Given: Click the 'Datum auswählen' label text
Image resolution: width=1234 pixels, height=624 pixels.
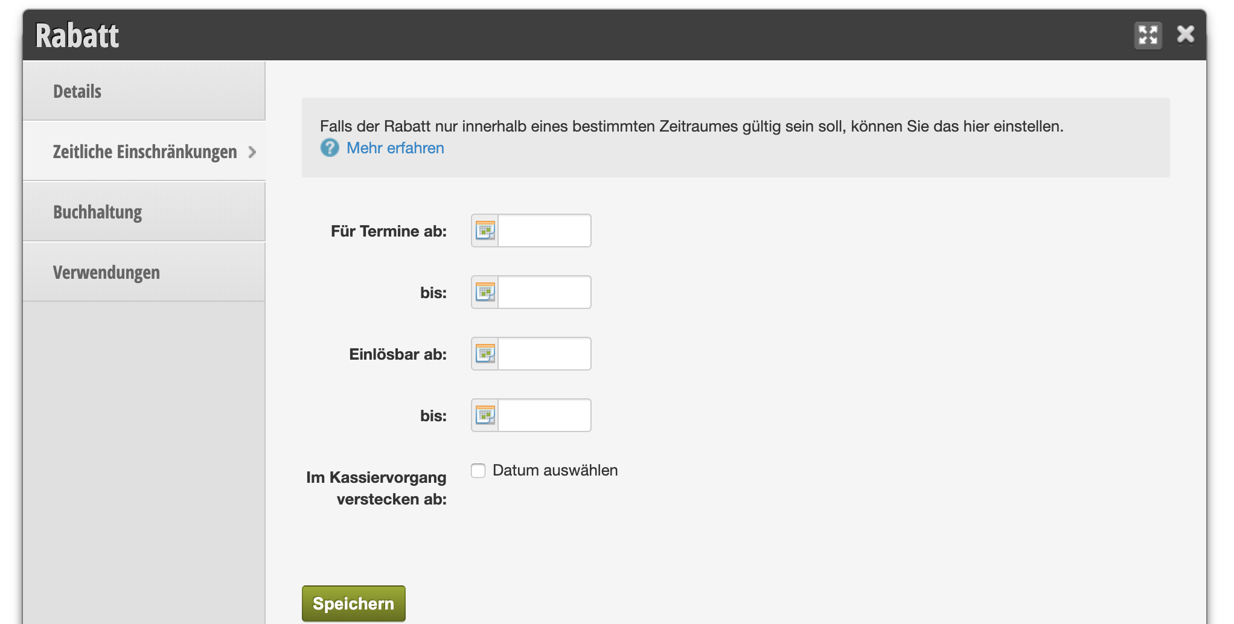Looking at the screenshot, I should pos(555,471).
